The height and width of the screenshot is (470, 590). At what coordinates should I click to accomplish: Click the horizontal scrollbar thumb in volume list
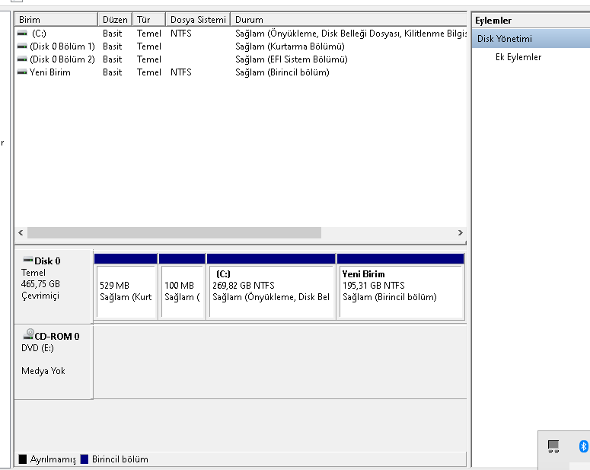click(x=174, y=233)
